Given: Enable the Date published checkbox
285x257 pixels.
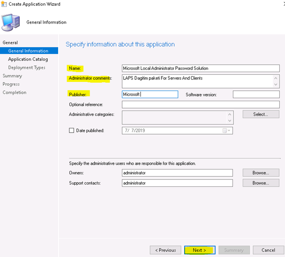Looking at the screenshot, I should coord(71,131).
